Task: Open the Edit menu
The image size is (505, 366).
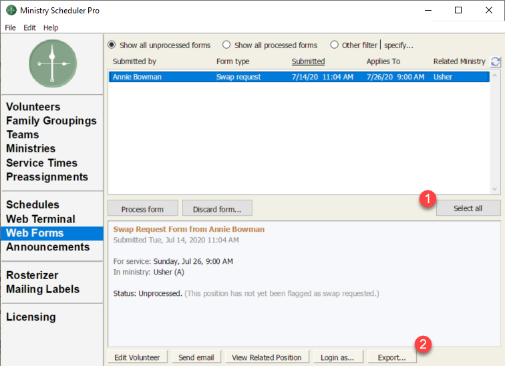Action: coord(29,27)
